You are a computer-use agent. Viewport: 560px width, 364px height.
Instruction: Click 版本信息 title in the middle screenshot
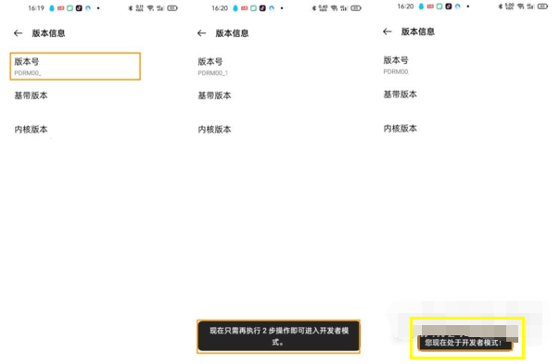232,33
